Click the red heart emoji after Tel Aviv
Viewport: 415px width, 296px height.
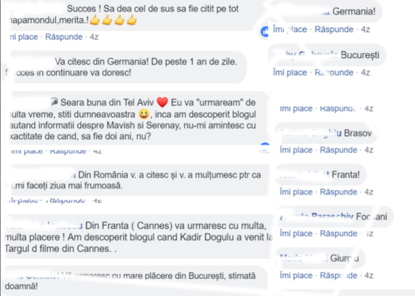[x=162, y=103]
